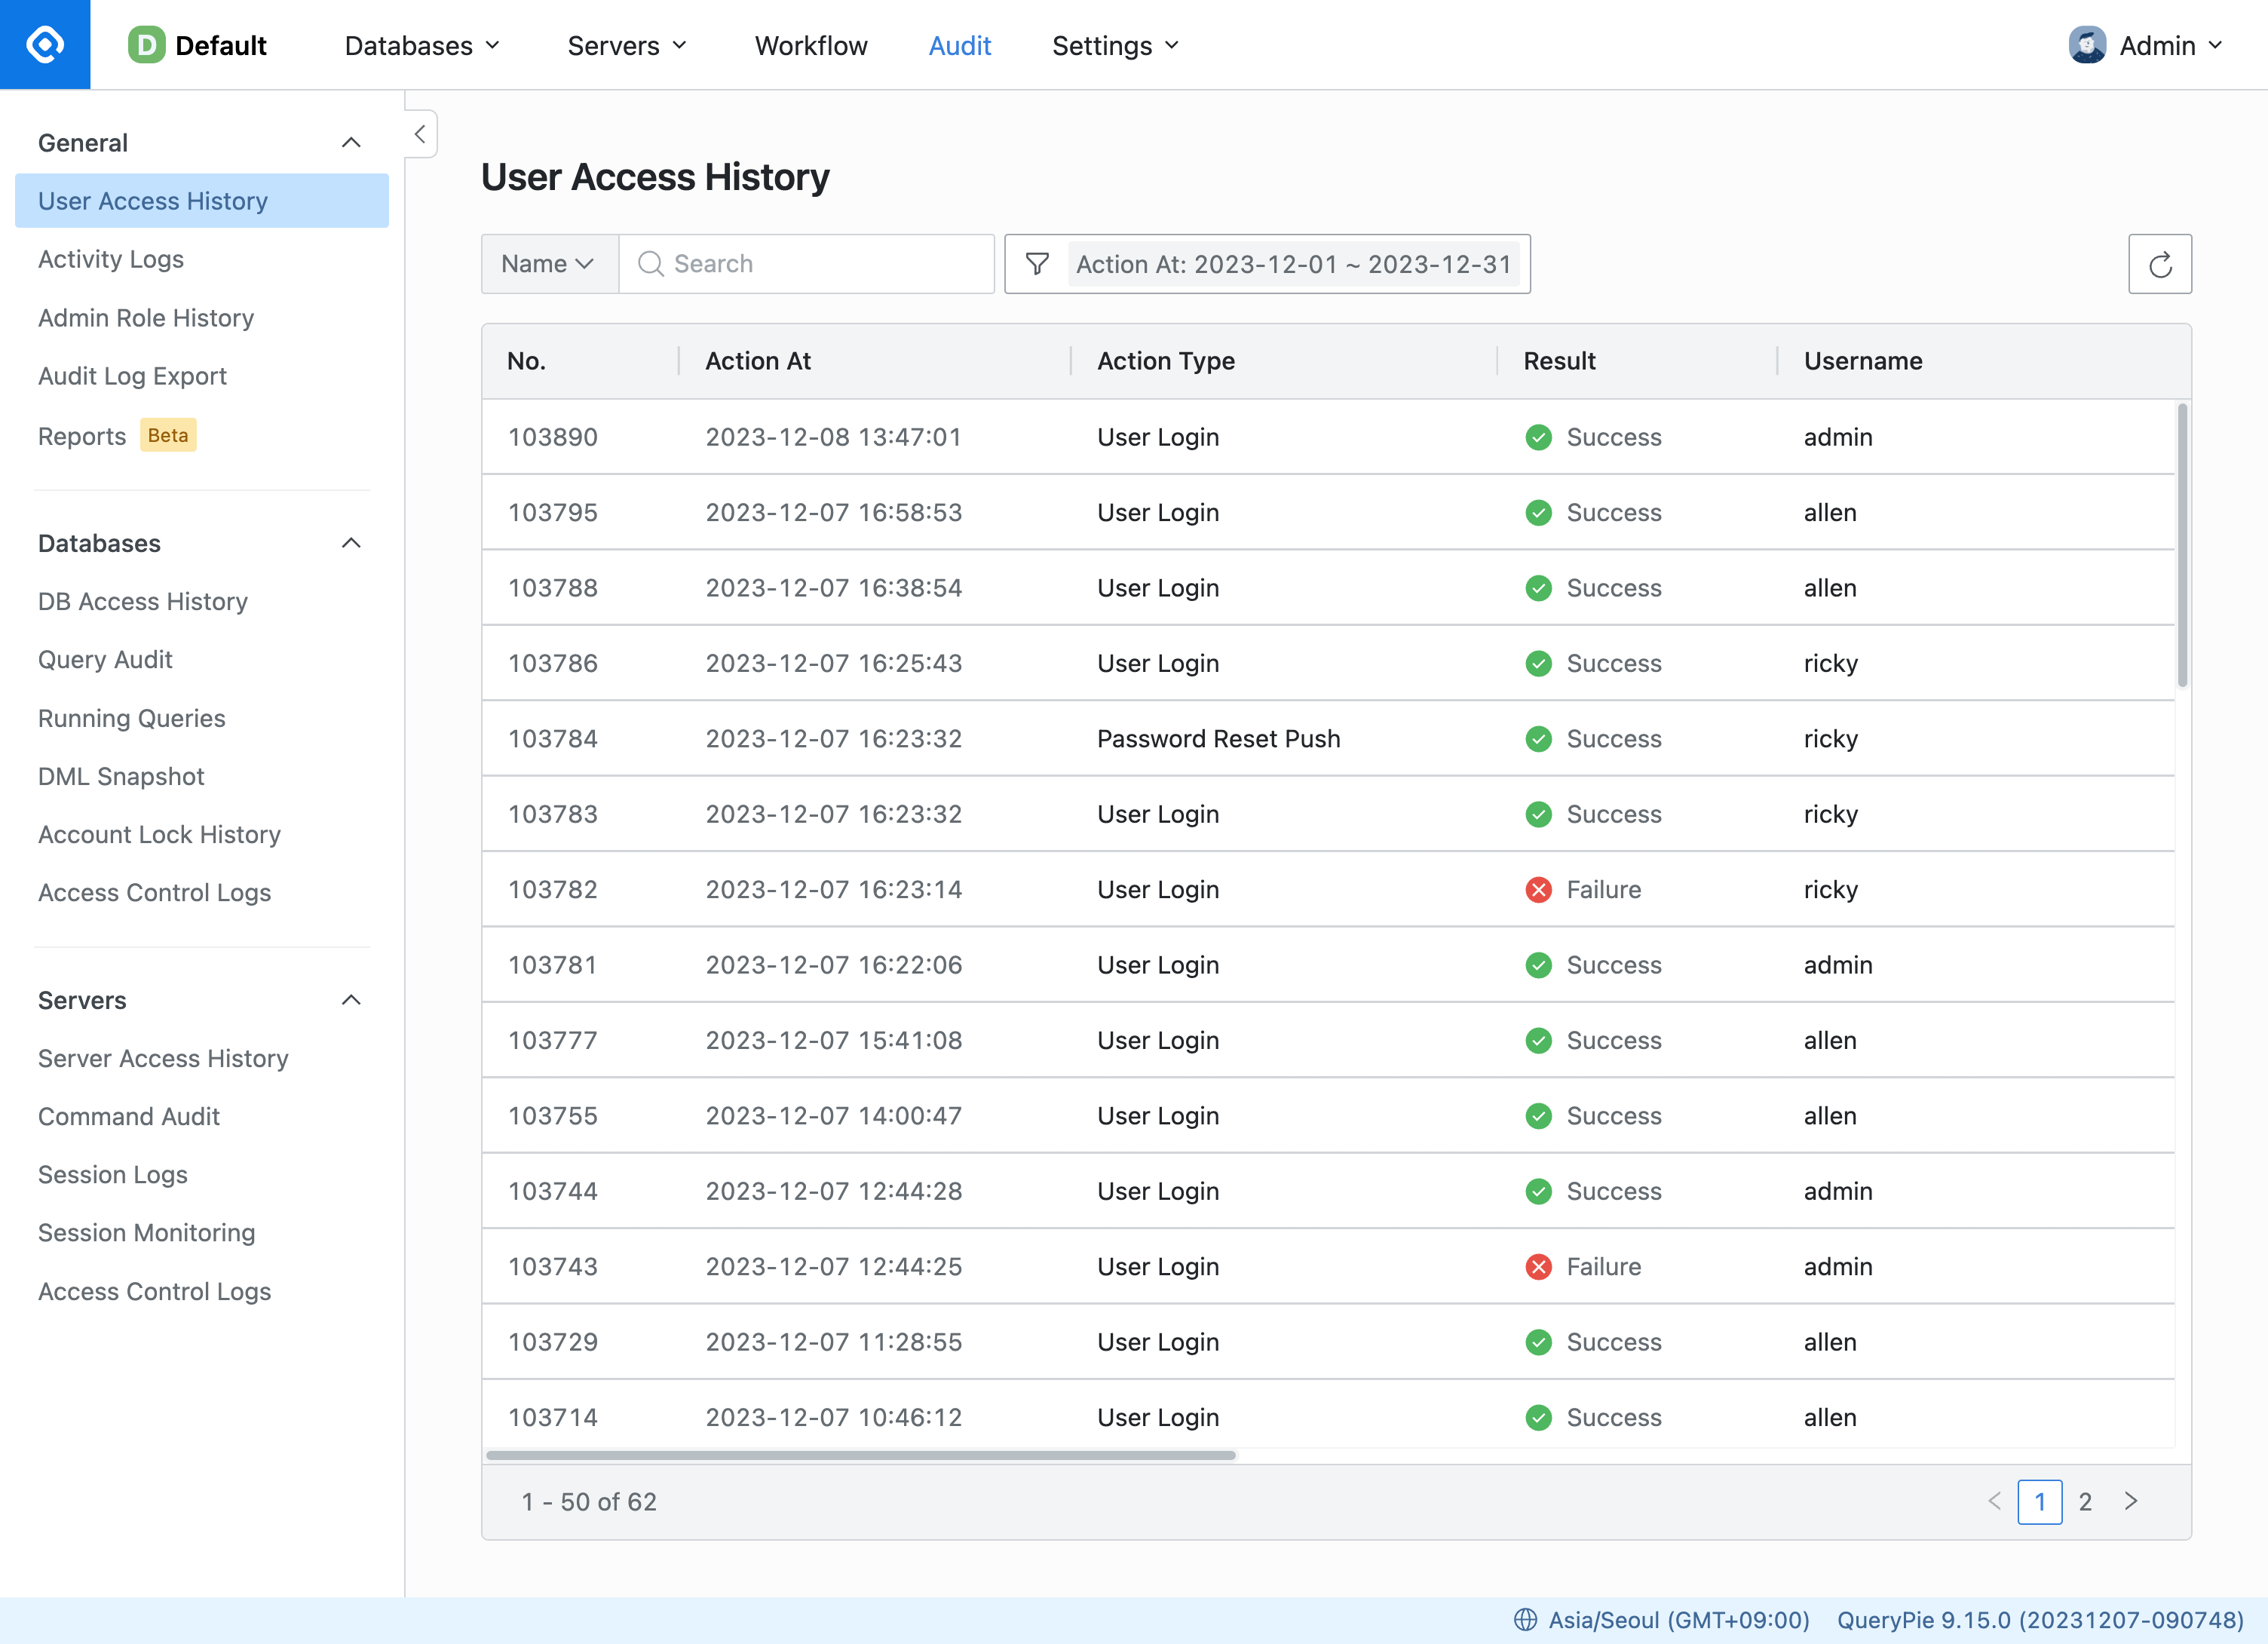Click the green Default workspace icon
Image resolution: width=2268 pixels, height=1644 pixels.
146,45
